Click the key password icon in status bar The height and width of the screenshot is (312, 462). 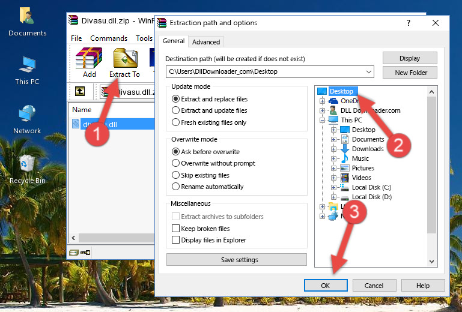tap(85, 252)
